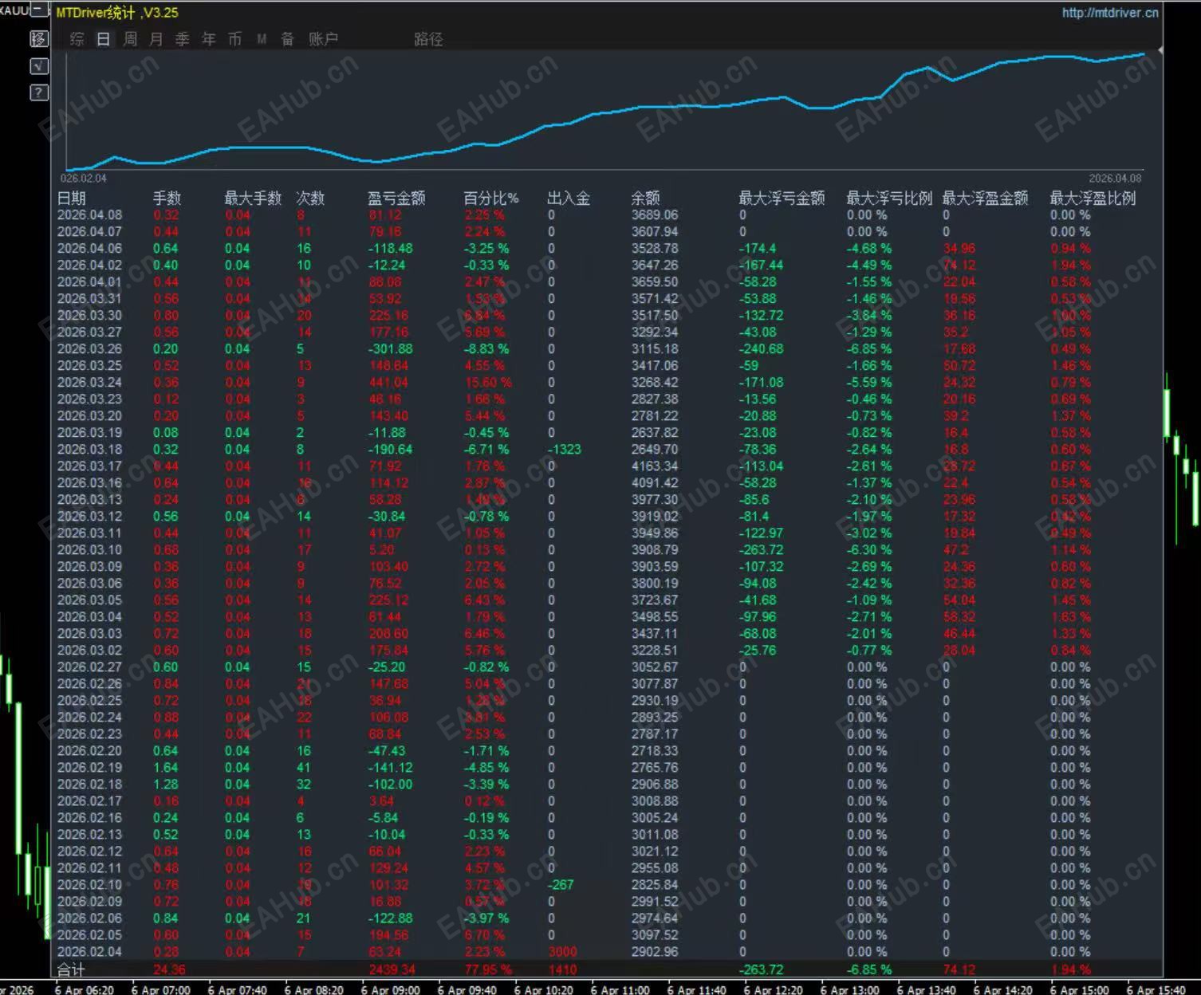Open help with the ? icon
1201x995 pixels.
(x=39, y=92)
